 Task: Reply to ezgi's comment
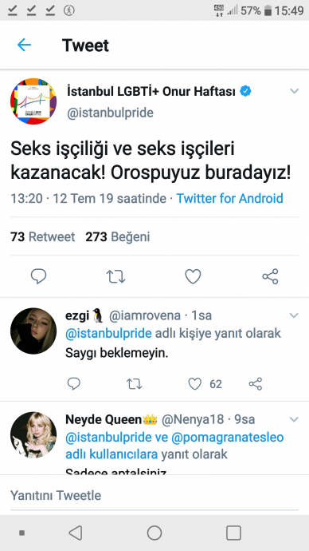[x=73, y=384]
